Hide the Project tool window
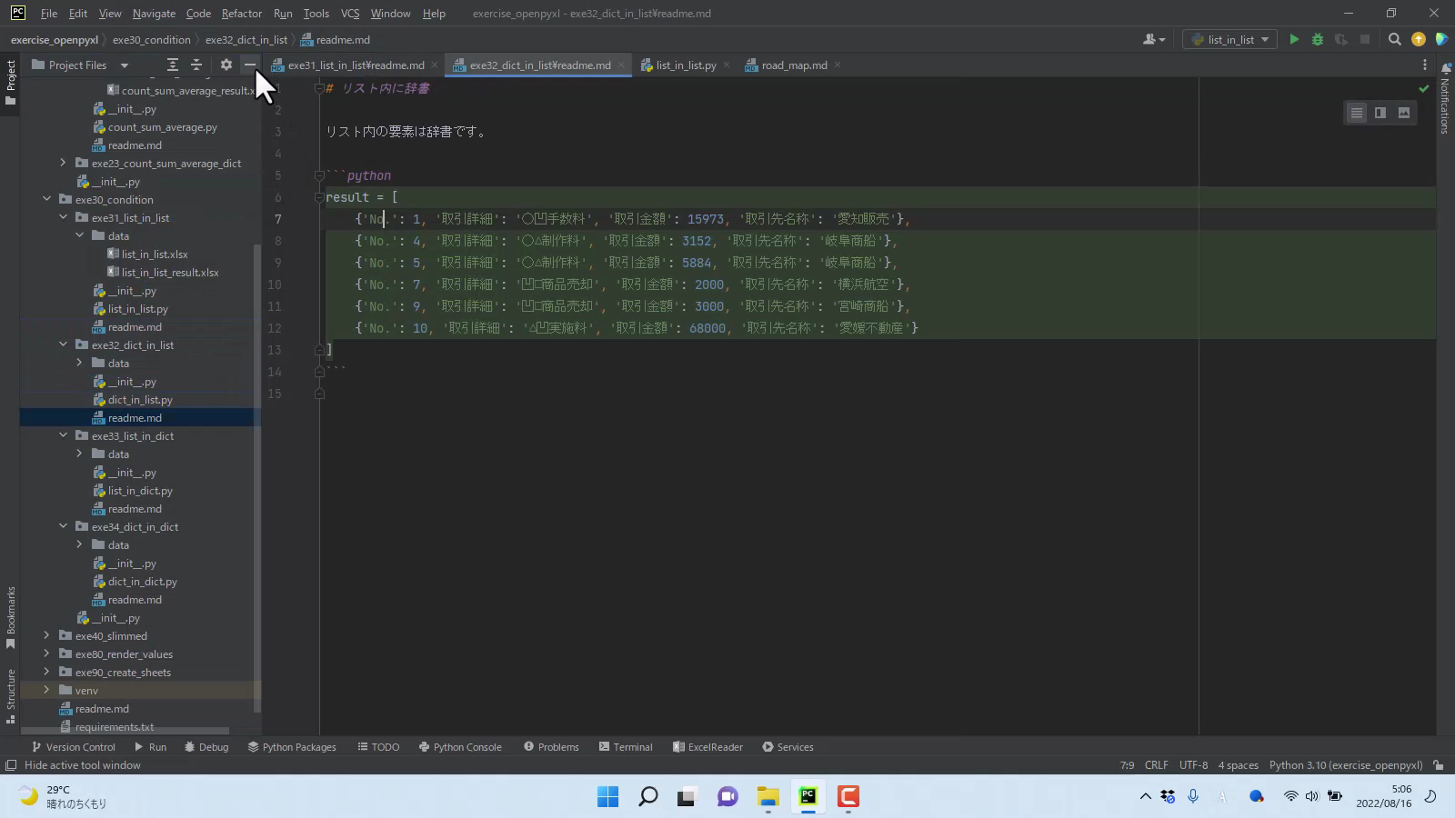This screenshot has width=1455, height=818. (x=250, y=65)
